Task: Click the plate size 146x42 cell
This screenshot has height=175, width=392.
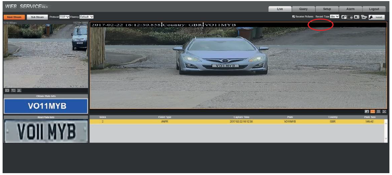Action: click(369, 122)
